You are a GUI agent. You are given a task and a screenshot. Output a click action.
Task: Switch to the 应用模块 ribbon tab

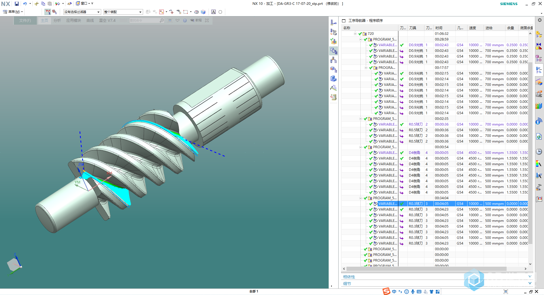tap(74, 20)
